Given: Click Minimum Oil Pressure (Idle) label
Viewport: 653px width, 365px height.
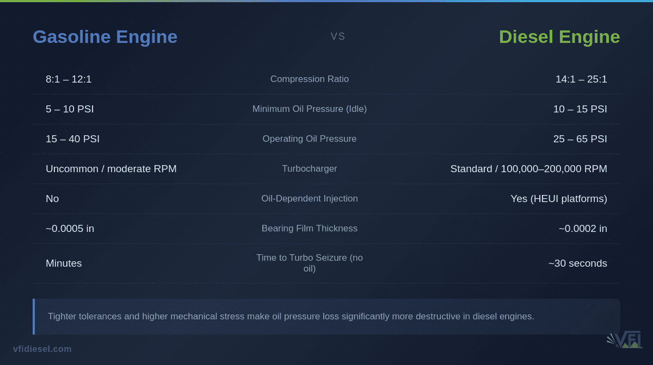Looking at the screenshot, I should tap(310, 109).
